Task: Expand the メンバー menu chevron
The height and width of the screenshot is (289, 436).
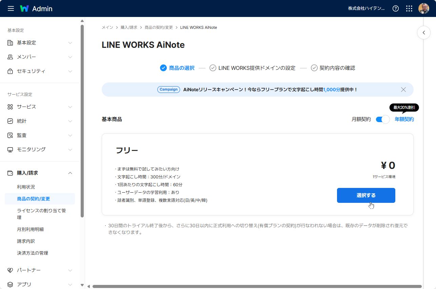Action: click(x=70, y=57)
